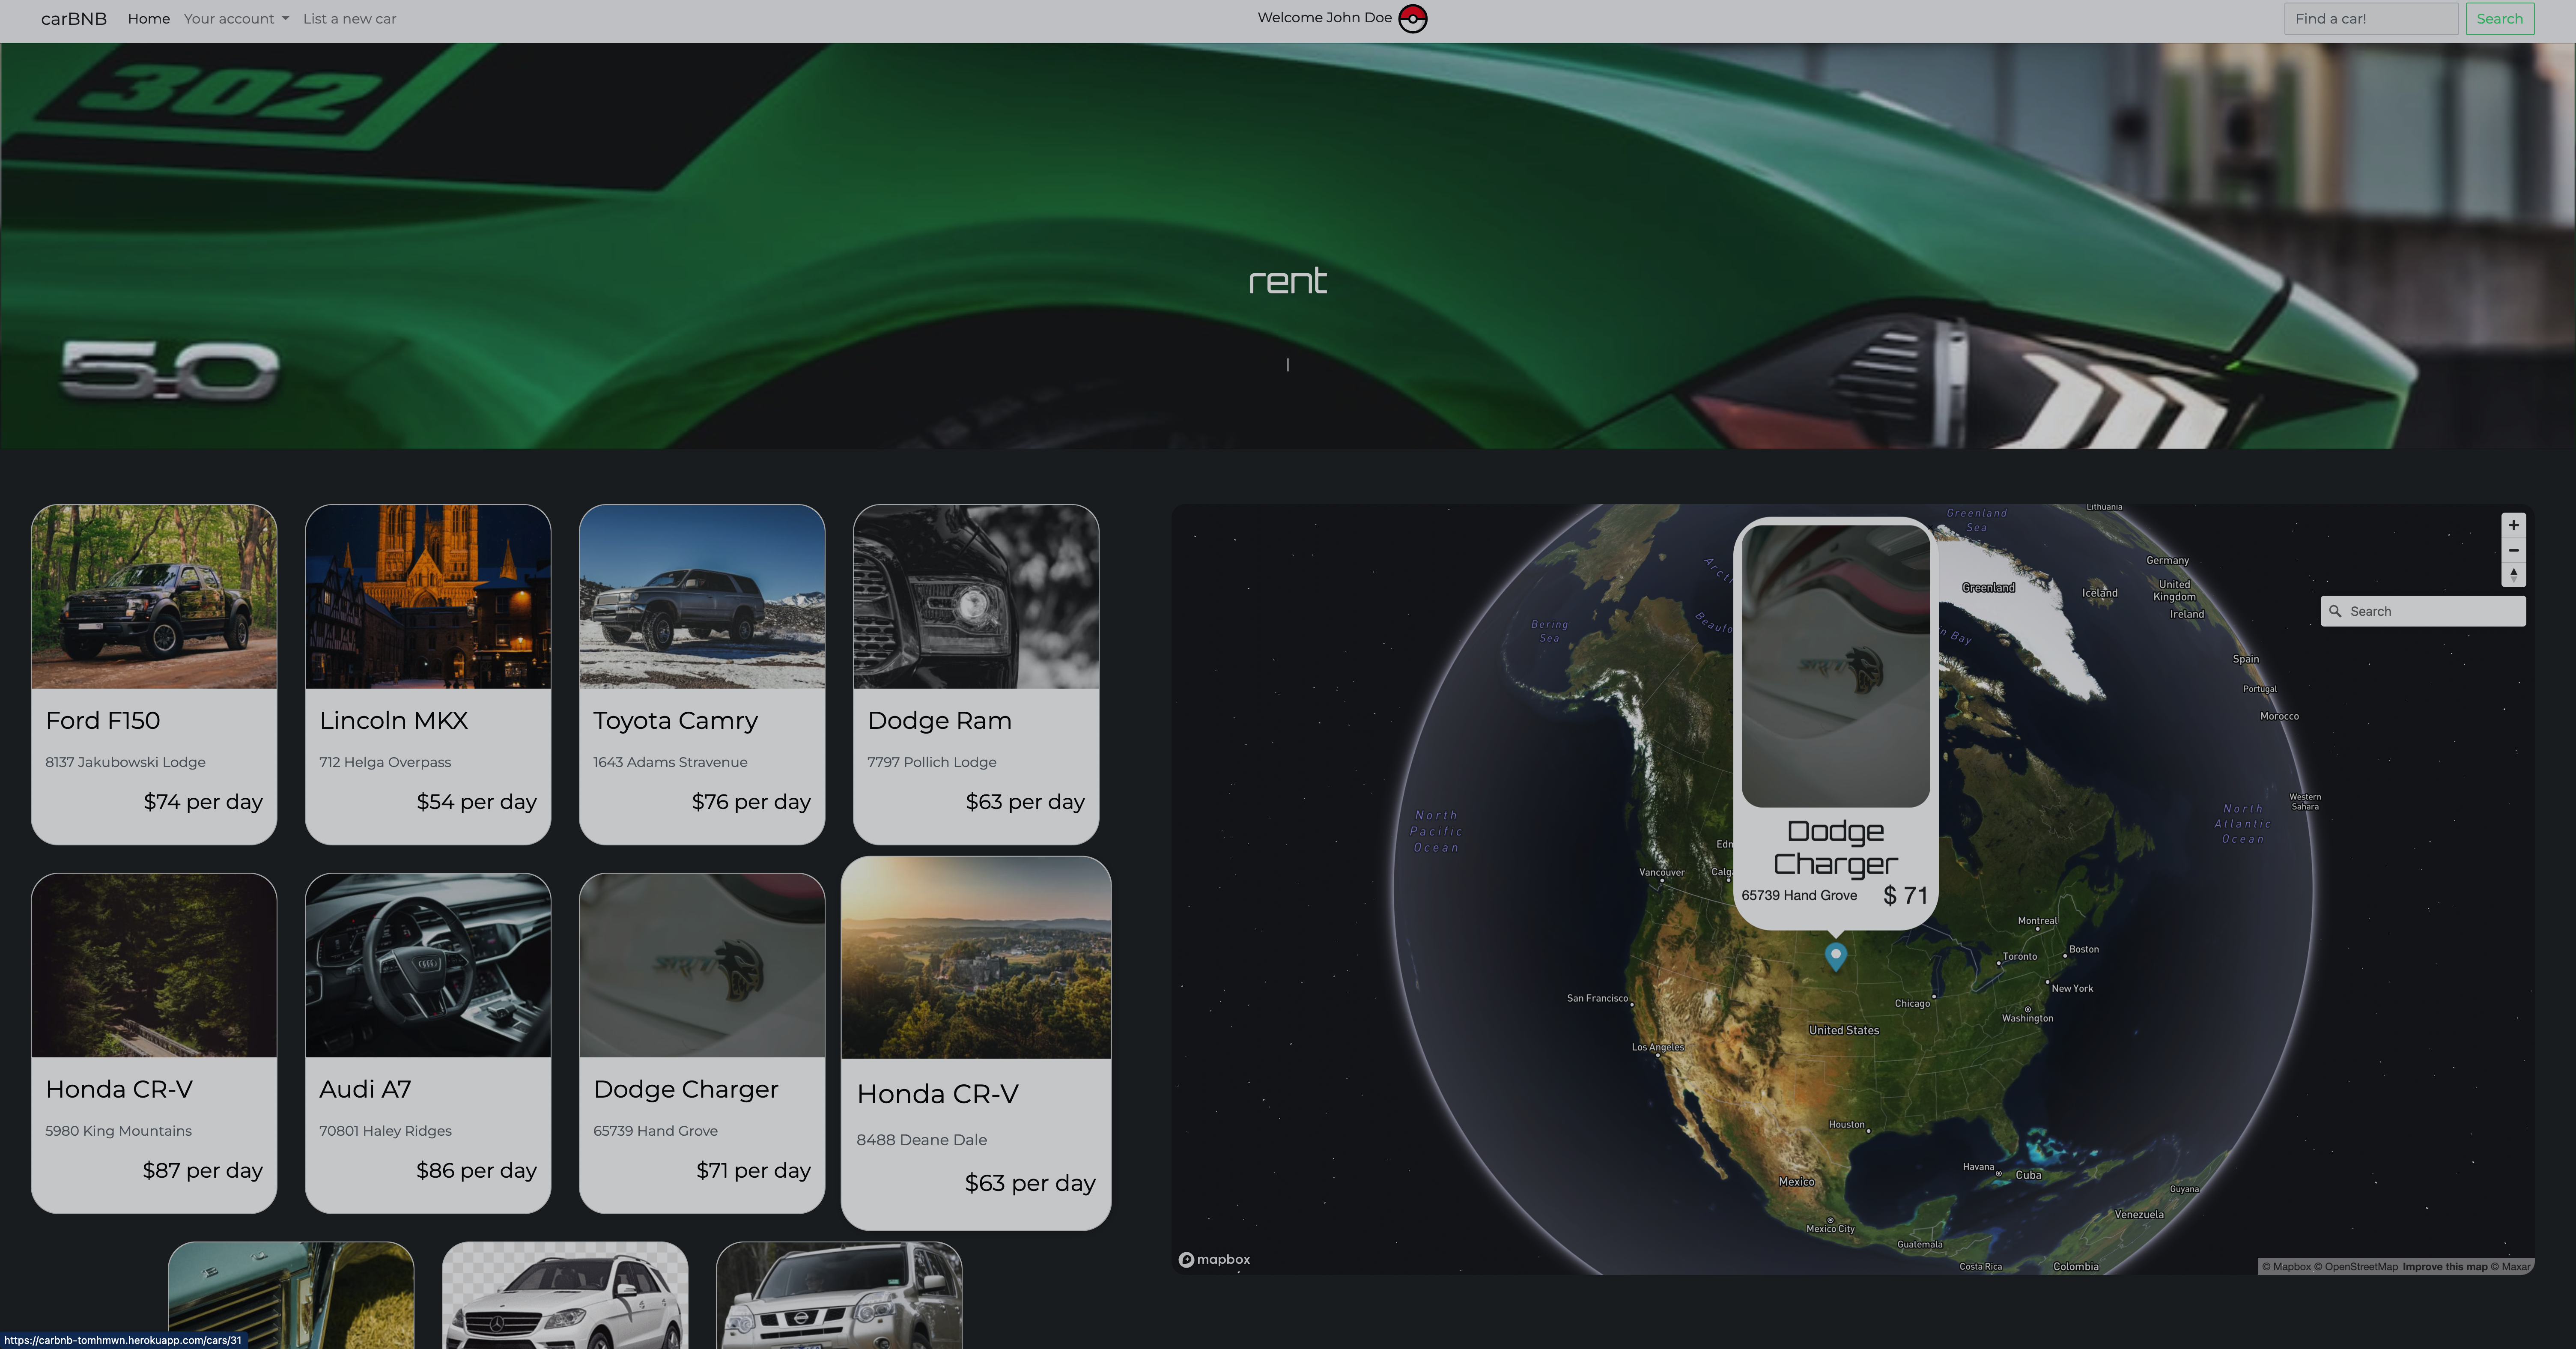Click the map search magnifier icon
This screenshot has width=2576, height=1349.
click(x=2335, y=611)
